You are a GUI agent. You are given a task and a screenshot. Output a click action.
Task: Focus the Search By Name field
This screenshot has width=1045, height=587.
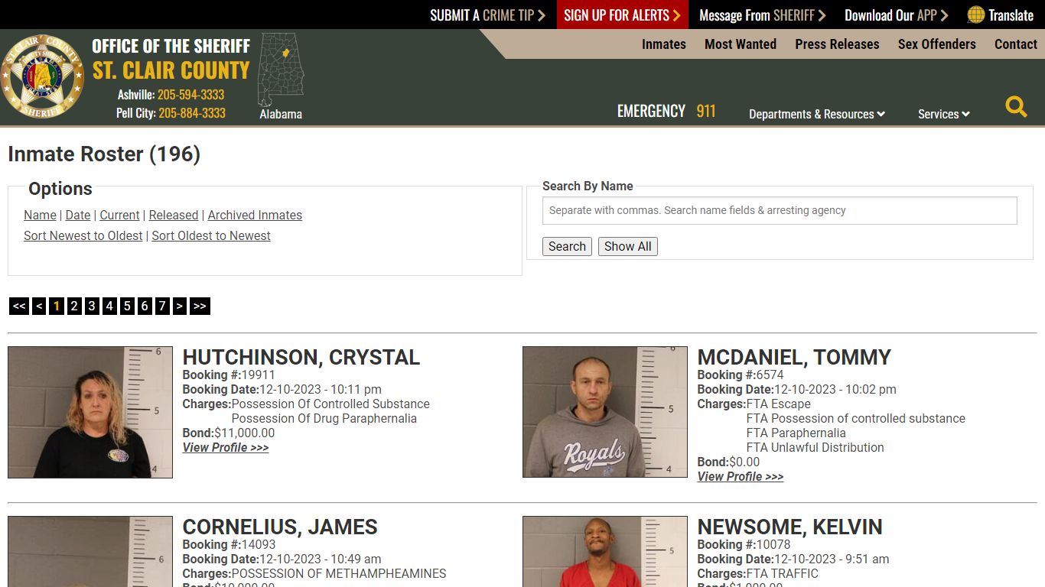click(780, 211)
